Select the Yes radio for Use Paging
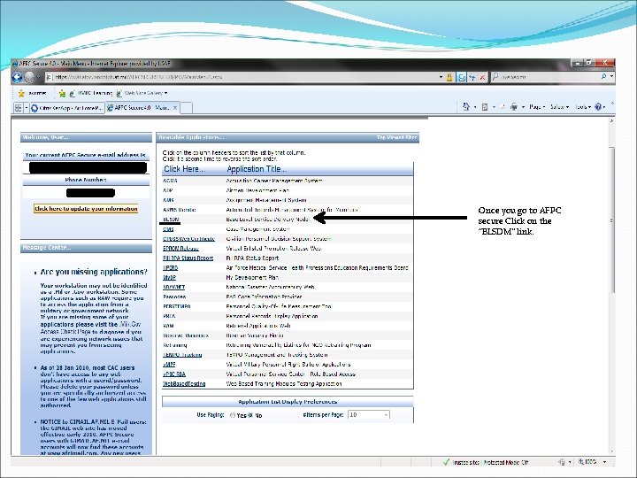This screenshot has height=478, width=637. click(x=233, y=415)
